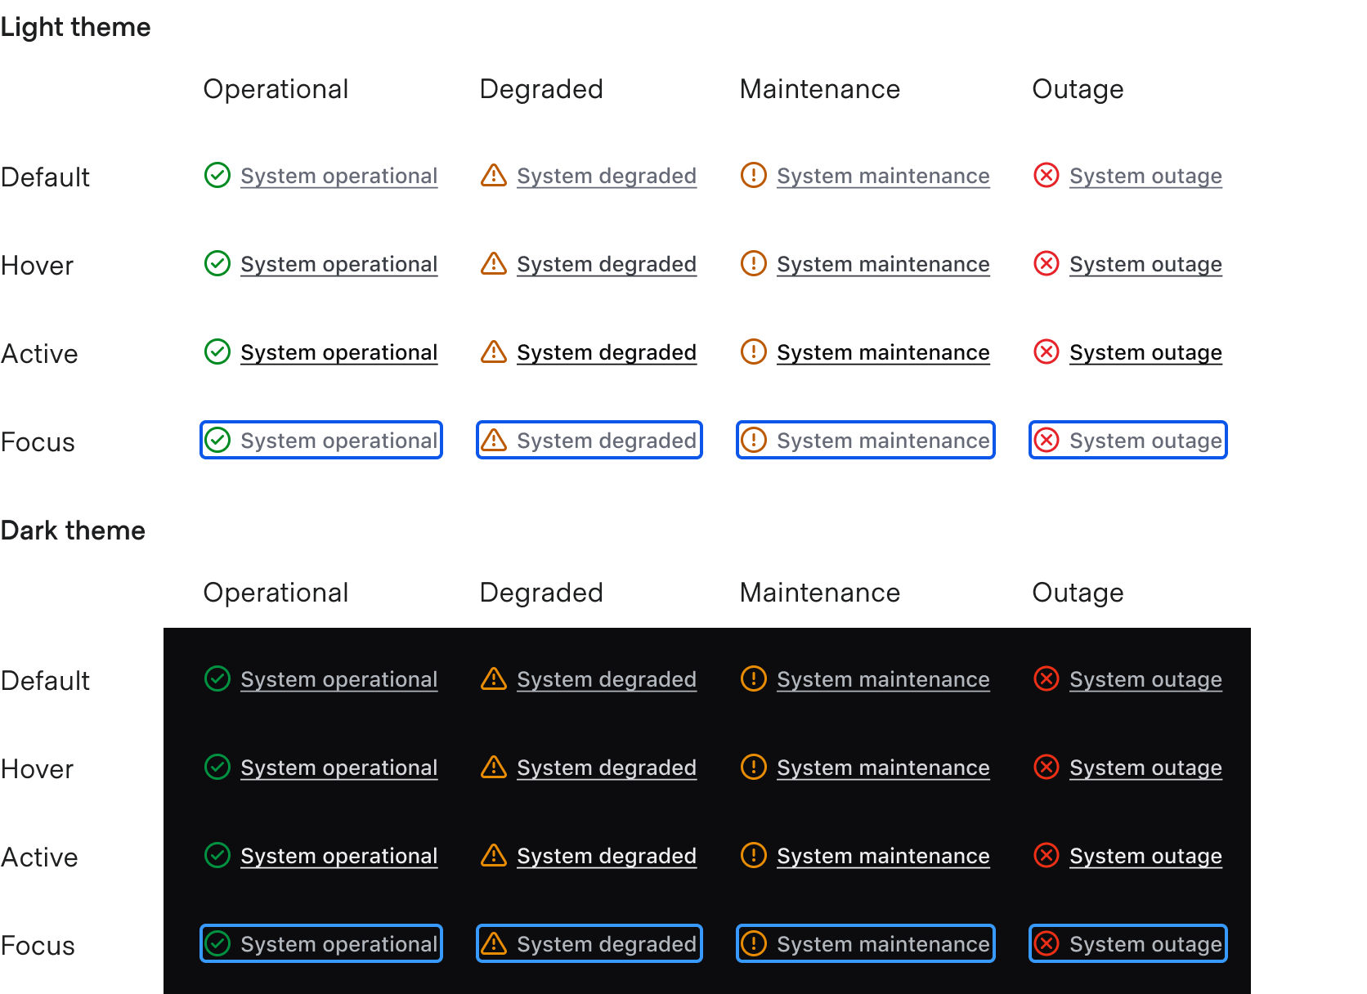This screenshot has height=994, width=1367.
Task: Click the green checkmark icon next to System operational
Action: (217, 176)
